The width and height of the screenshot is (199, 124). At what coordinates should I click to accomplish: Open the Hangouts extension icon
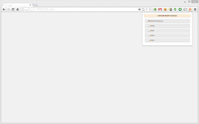tap(175, 9)
